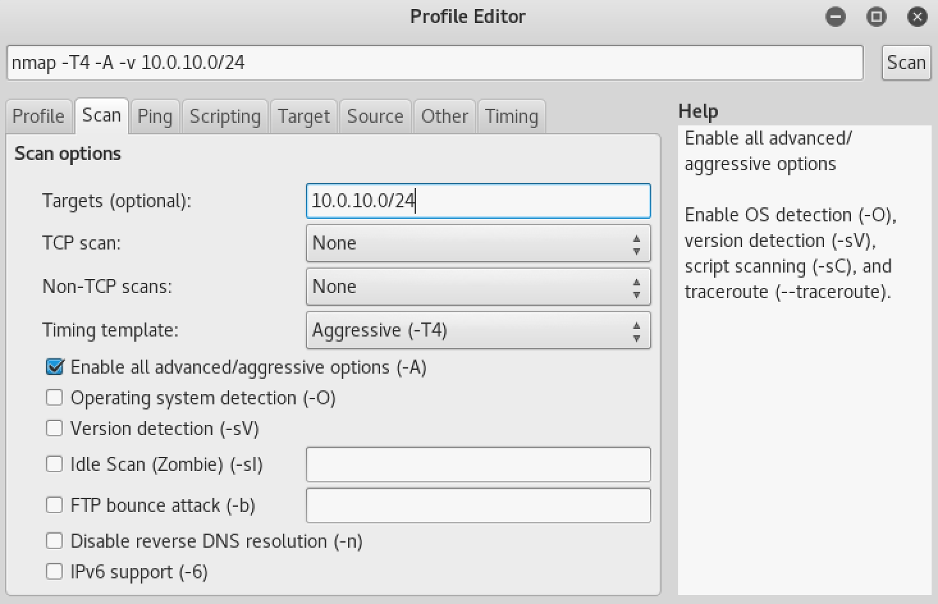Close the Profile Editor window
This screenshot has width=938, height=604.
click(x=917, y=17)
